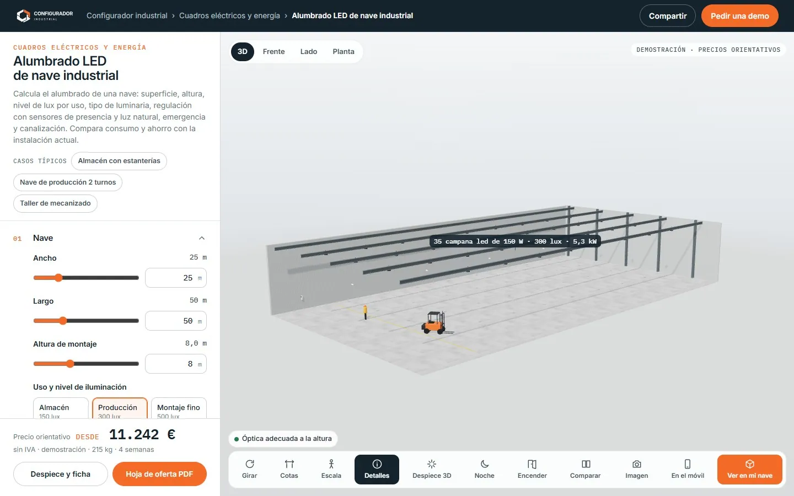Adjust the Ancho slider
Screen dimensions: 794x496
(86, 278)
